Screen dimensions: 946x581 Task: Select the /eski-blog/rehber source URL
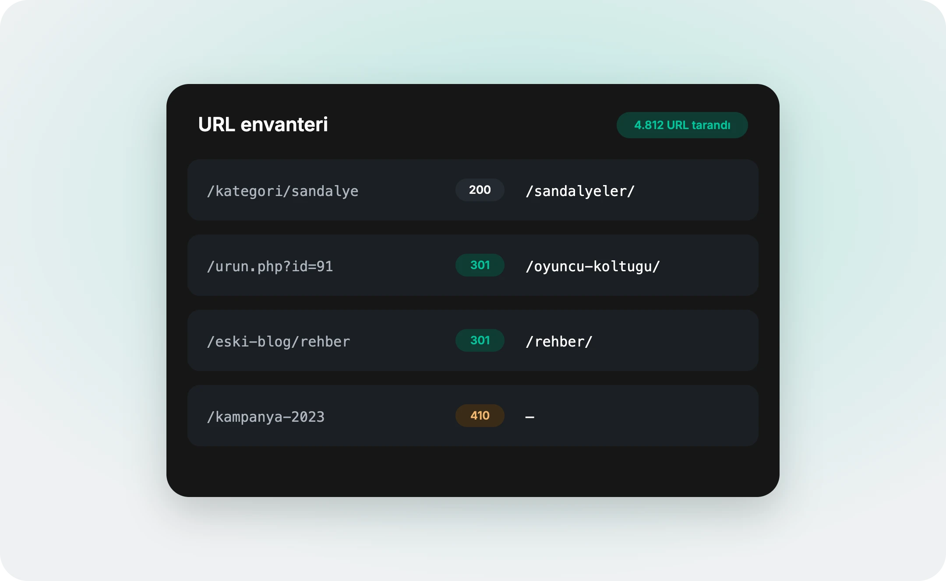(279, 342)
